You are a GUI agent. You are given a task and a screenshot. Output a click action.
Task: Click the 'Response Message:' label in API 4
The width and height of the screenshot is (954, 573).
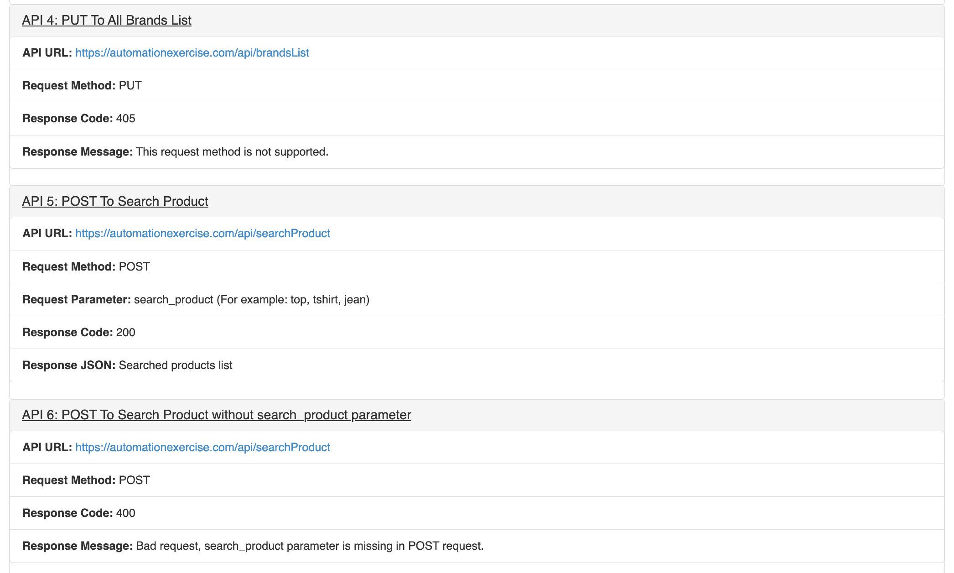[78, 152]
